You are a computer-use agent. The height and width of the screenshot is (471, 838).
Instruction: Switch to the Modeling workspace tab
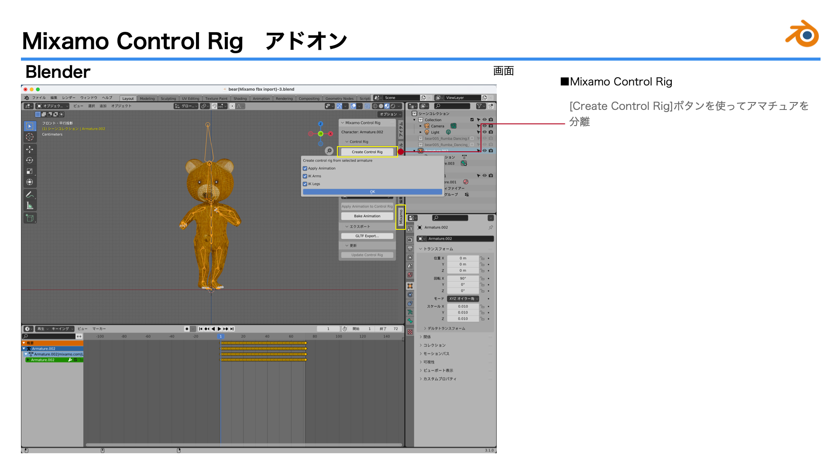(147, 99)
